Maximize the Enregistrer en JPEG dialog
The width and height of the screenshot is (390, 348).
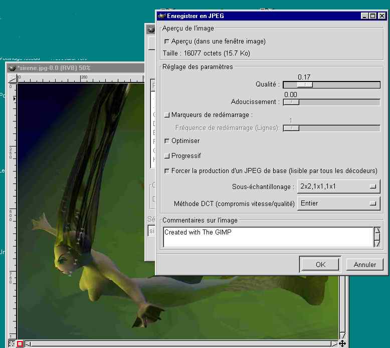coord(373,16)
